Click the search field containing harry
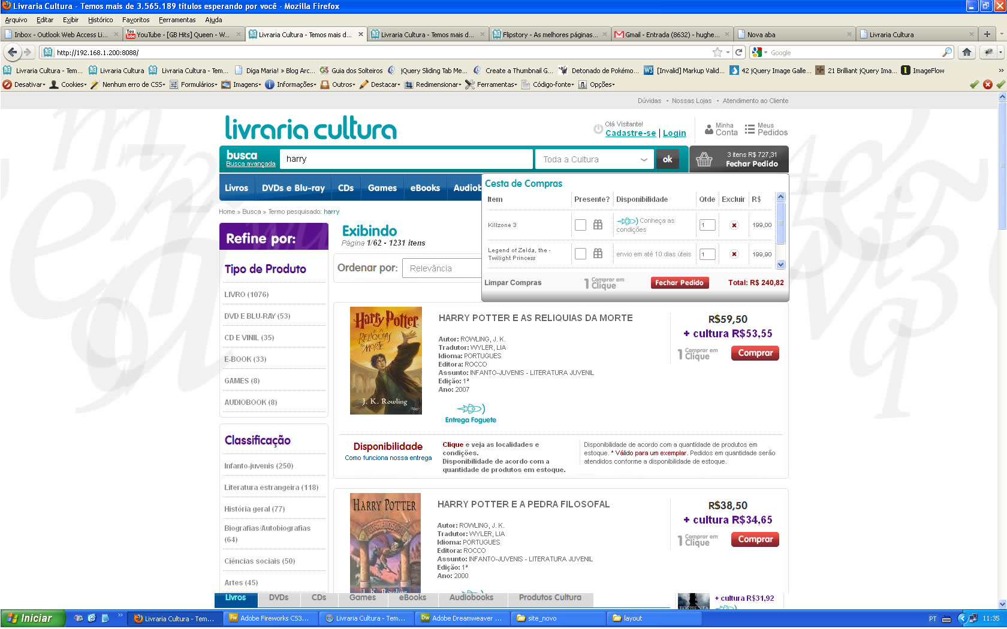 [x=406, y=159]
